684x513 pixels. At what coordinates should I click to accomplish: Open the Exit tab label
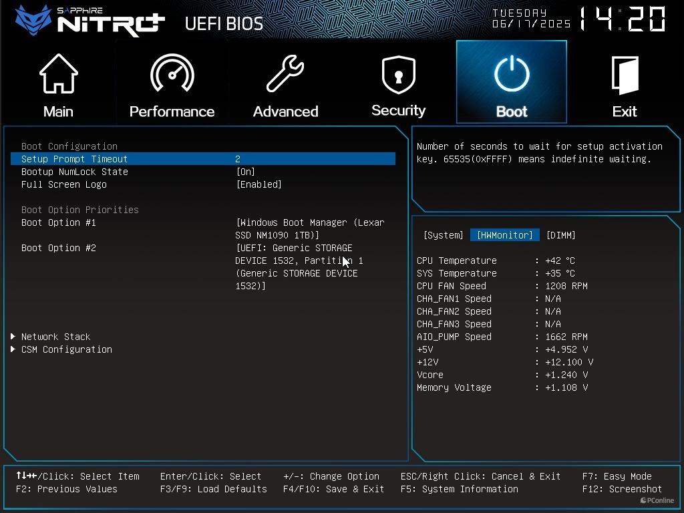click(x=625, y=112)
